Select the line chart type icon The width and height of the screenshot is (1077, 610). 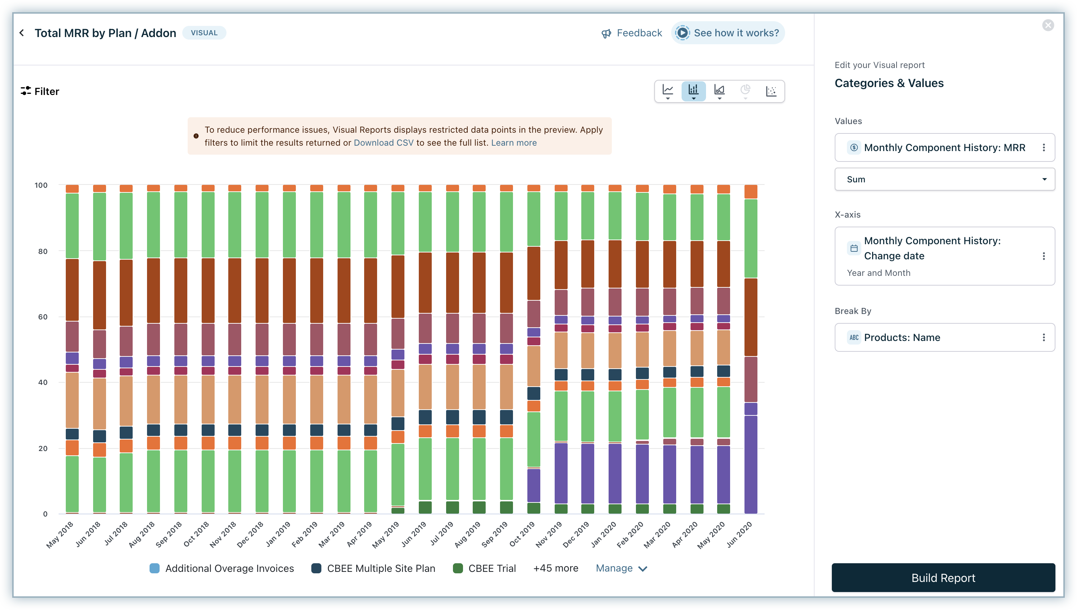tap(668, 91)
